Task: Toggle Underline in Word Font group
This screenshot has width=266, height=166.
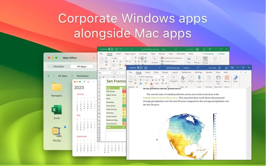Action: click(x=147, y=80)
